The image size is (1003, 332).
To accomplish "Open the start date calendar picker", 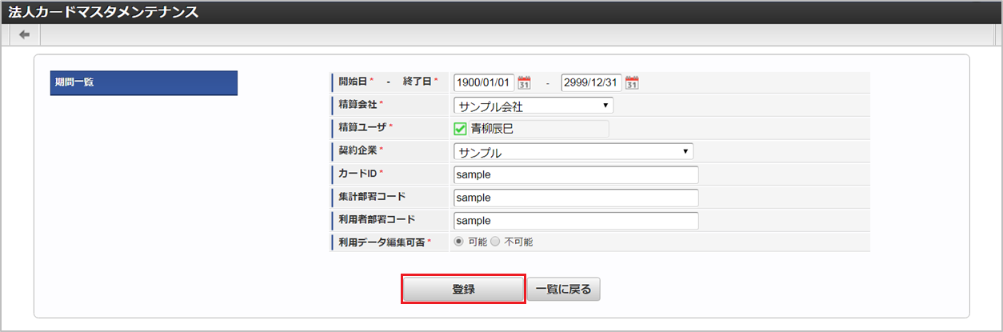I will [525, 82].
